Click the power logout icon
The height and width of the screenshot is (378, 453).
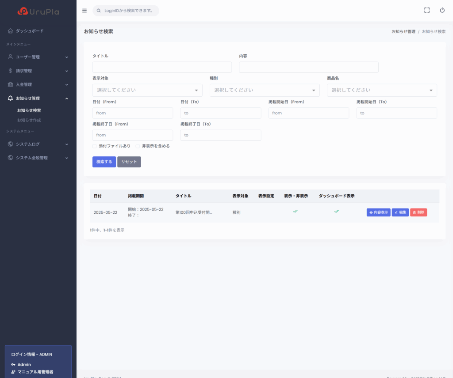pyautogui.click(x=442, y=11)
